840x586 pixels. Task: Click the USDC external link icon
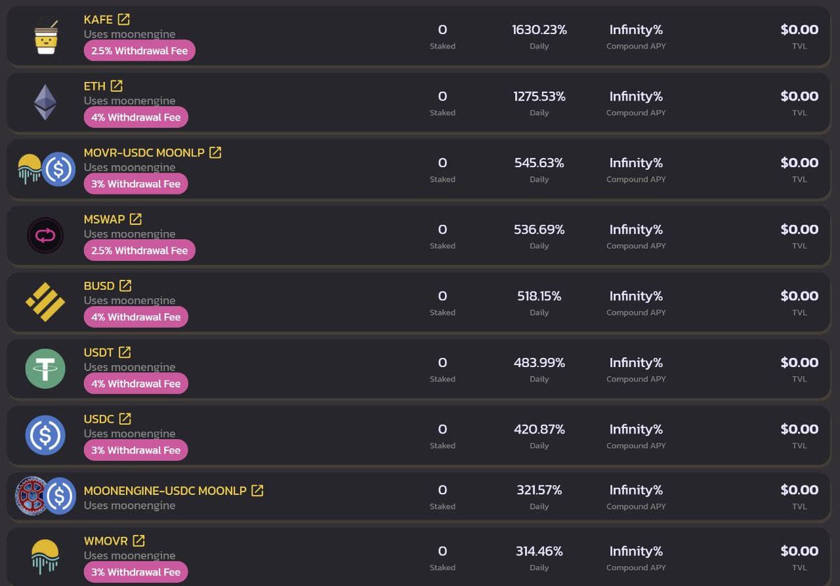[x=125, y=418]
